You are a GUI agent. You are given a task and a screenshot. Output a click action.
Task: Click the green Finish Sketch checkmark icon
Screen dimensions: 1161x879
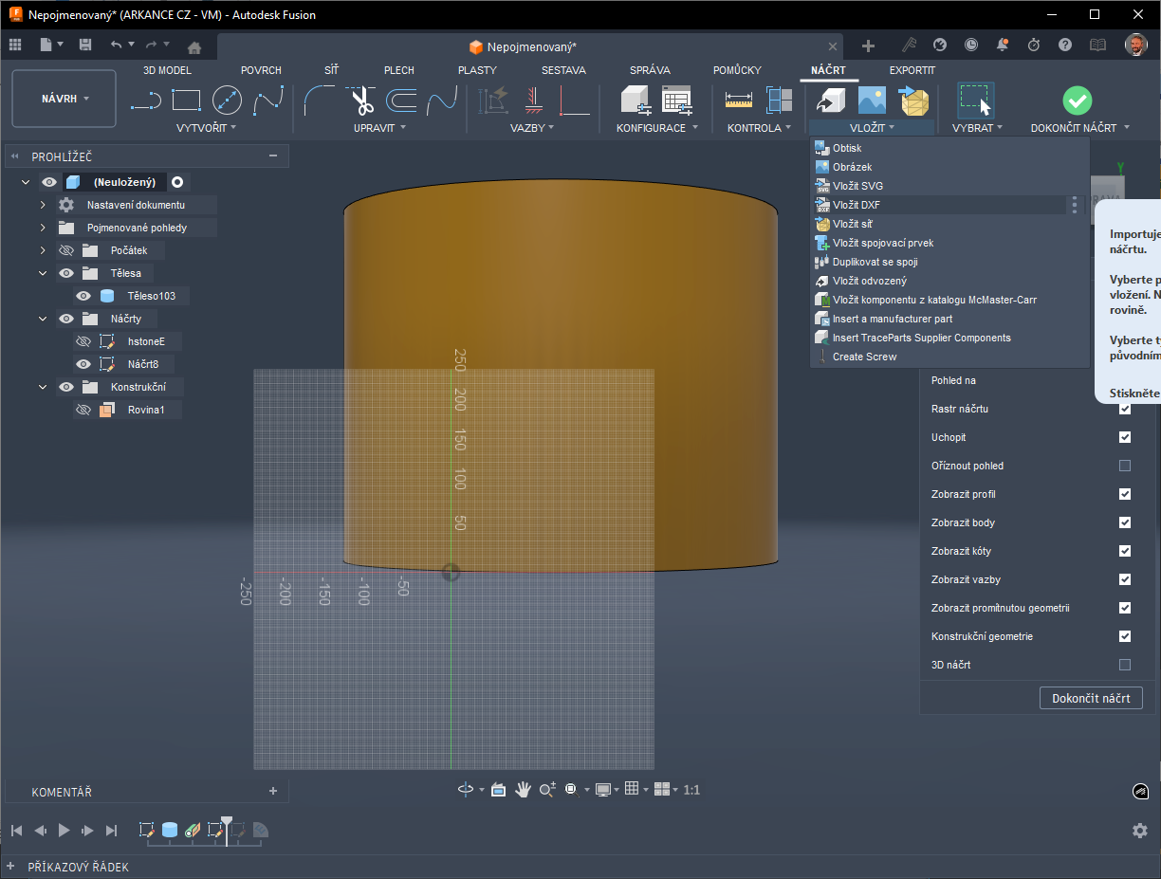(x=1077, y=101)
